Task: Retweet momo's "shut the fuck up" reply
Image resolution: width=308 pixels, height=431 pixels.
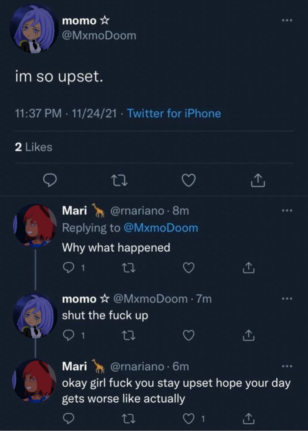Action: coord(128,335)
